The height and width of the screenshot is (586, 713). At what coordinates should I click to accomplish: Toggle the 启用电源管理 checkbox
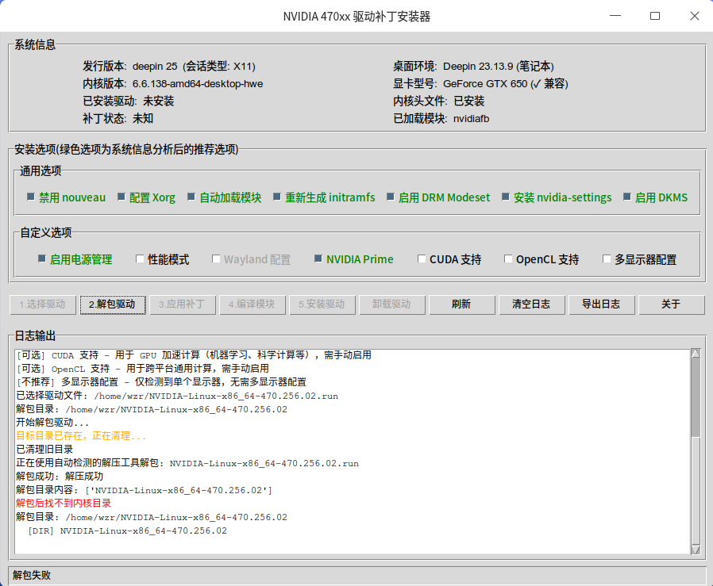coord(42,259)
